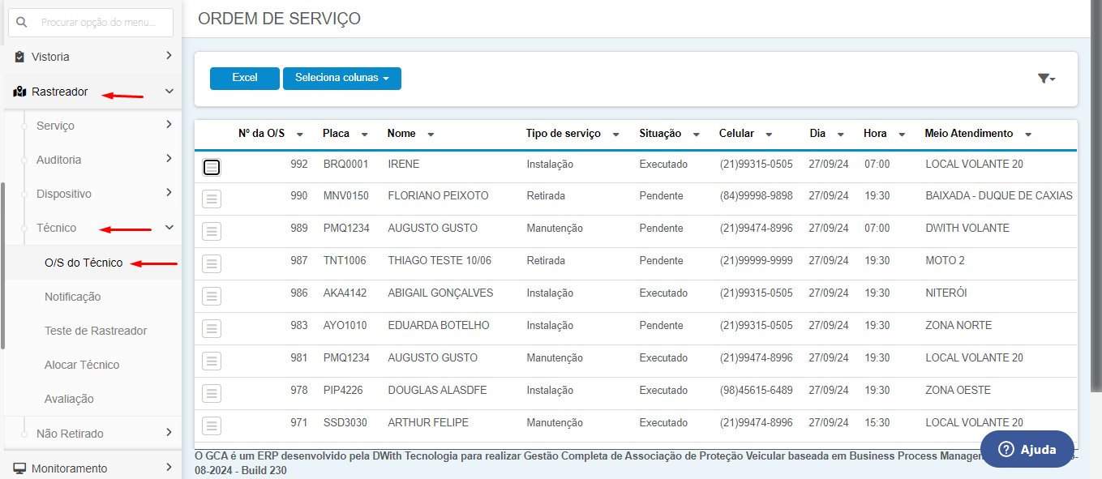Expand the Monitoramento menu chevron
The height and width of the screenshot is (479, 1102).
[169, 468]
